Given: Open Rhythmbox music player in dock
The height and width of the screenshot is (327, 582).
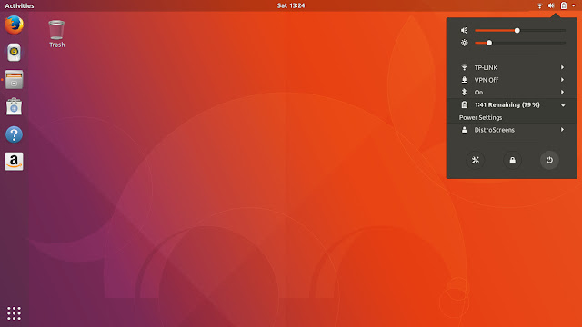Looking at the screenshot, I should click(15, 53).
